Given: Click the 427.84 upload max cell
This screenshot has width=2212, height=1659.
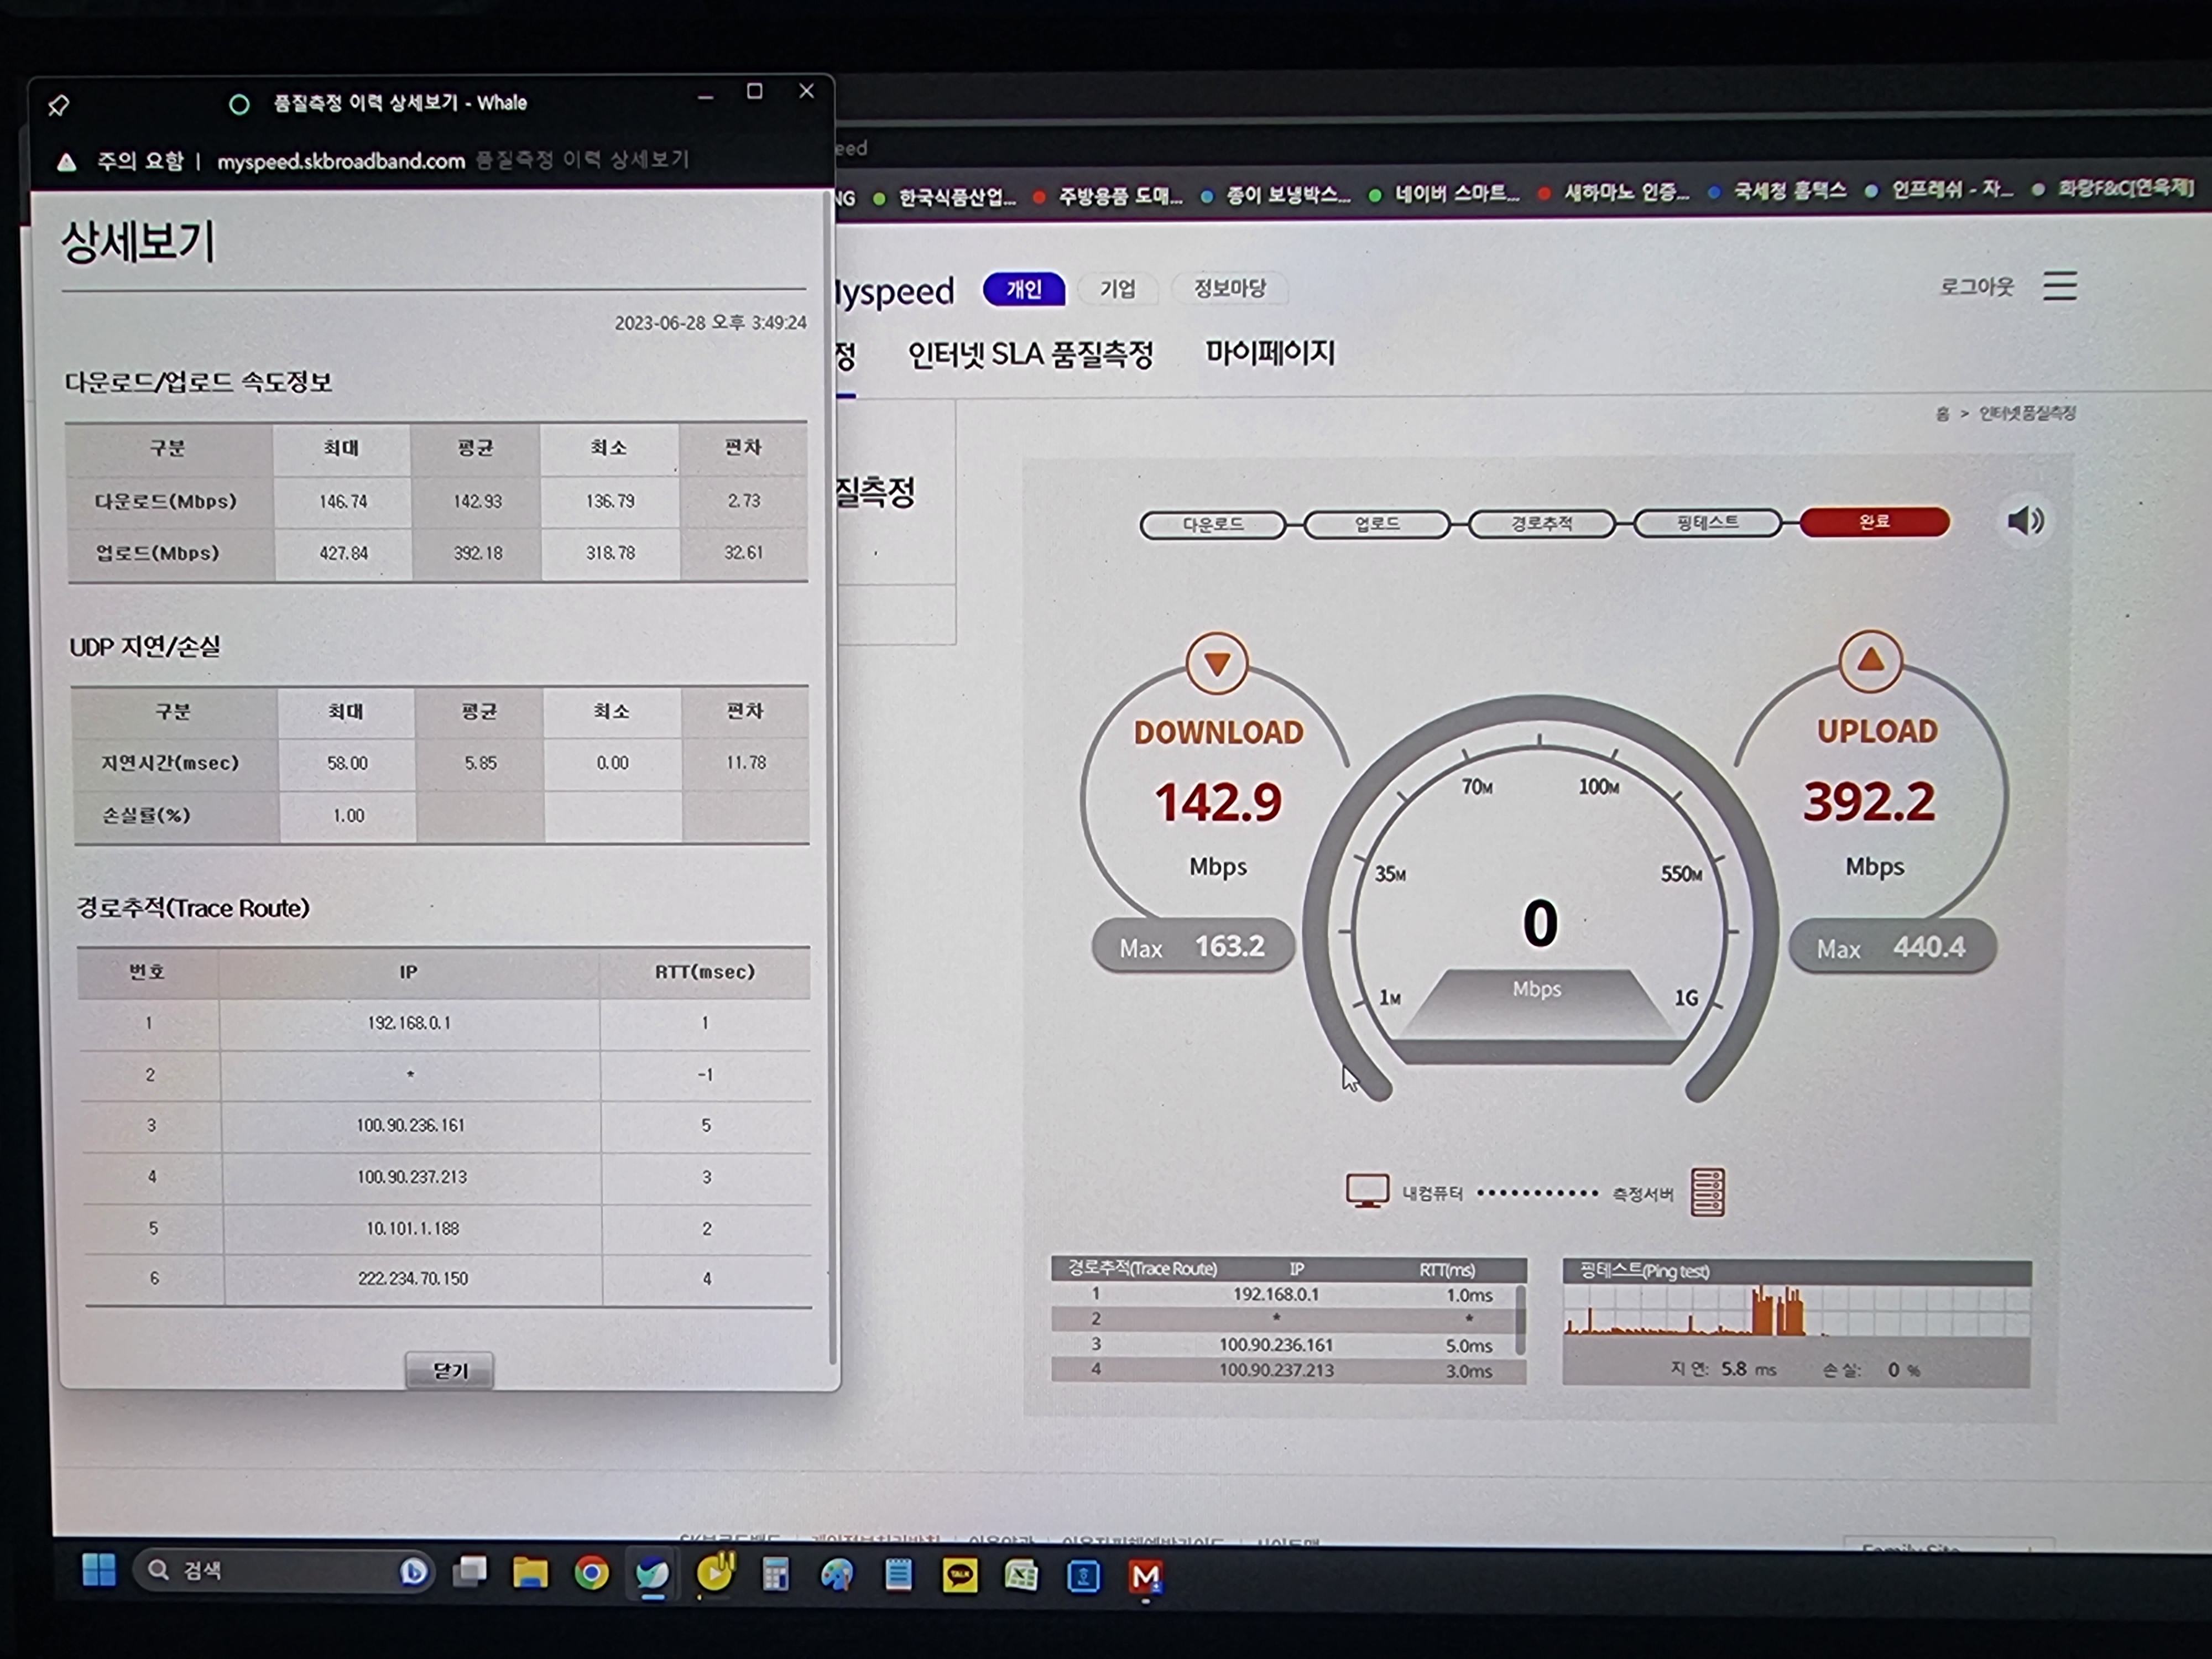Looking at the screenshot, I should (343, 553).
